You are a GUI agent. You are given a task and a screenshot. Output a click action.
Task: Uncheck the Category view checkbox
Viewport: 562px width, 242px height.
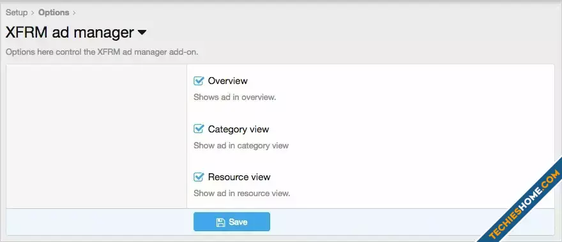point(199,129)
